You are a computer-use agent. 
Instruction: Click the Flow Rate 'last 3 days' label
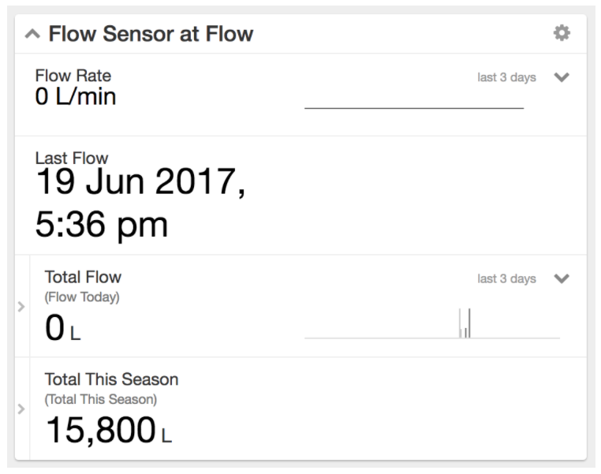pos(506,77)
